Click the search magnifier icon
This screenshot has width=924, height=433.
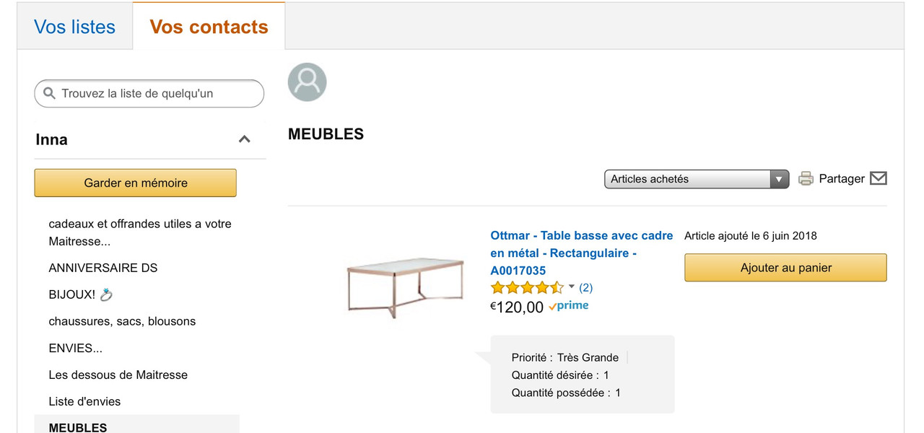50,93
